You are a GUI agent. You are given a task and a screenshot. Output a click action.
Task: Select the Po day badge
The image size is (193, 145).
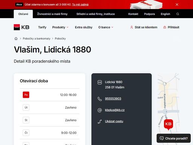tap(26, 95)
